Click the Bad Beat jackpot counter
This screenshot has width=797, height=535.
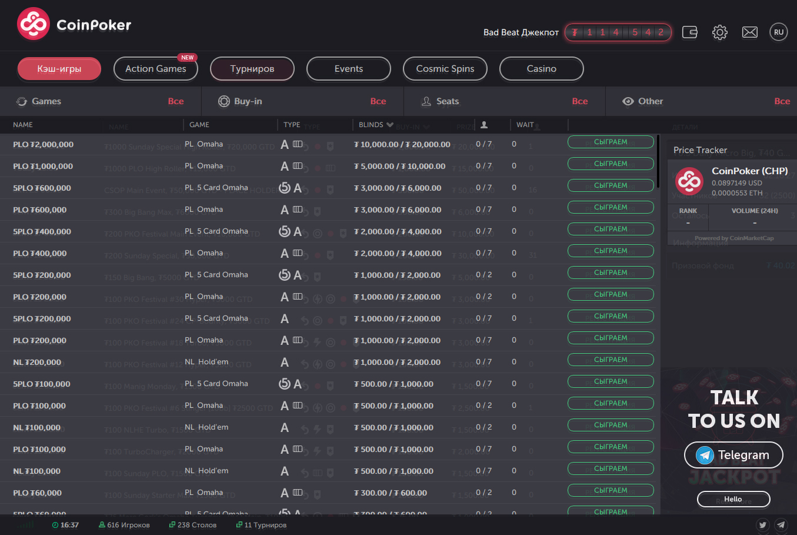(x=618, y=32)
